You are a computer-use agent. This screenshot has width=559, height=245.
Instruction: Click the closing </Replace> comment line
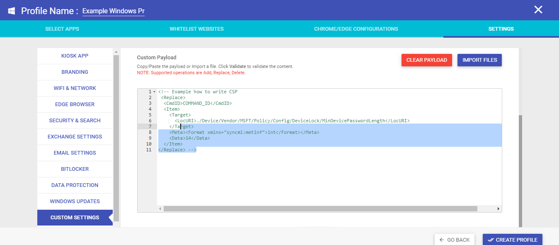(x=177, y=150)
